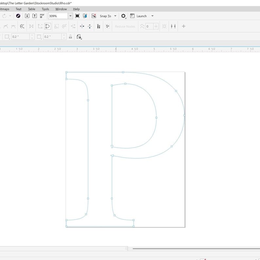The height and width of the screenshot is (260, 260).
Task: Toggle the highlighted Close curve icon
Action: pyautogui.click(x=47, y=26)
